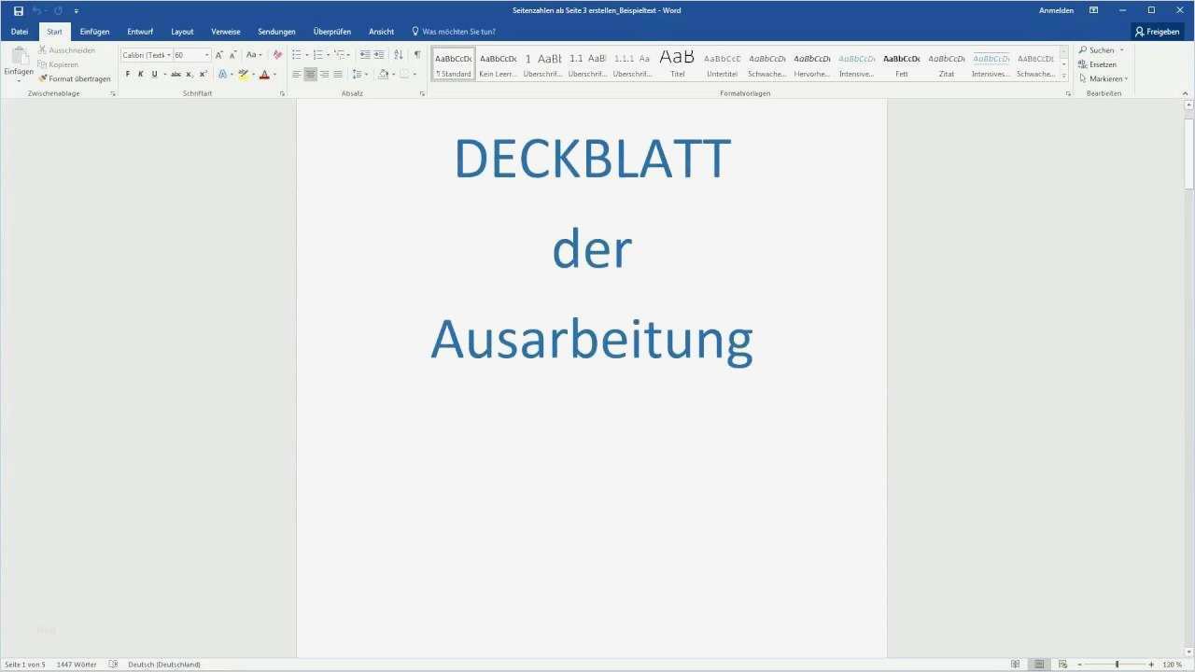Open the Verweise ribbon tab
The width and height of the screenshot is (1195, 672).
click(225, 31)
